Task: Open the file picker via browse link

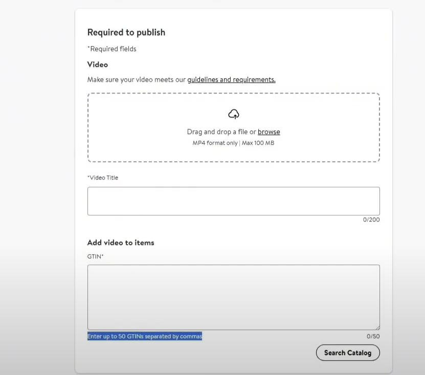Action: 269,132
